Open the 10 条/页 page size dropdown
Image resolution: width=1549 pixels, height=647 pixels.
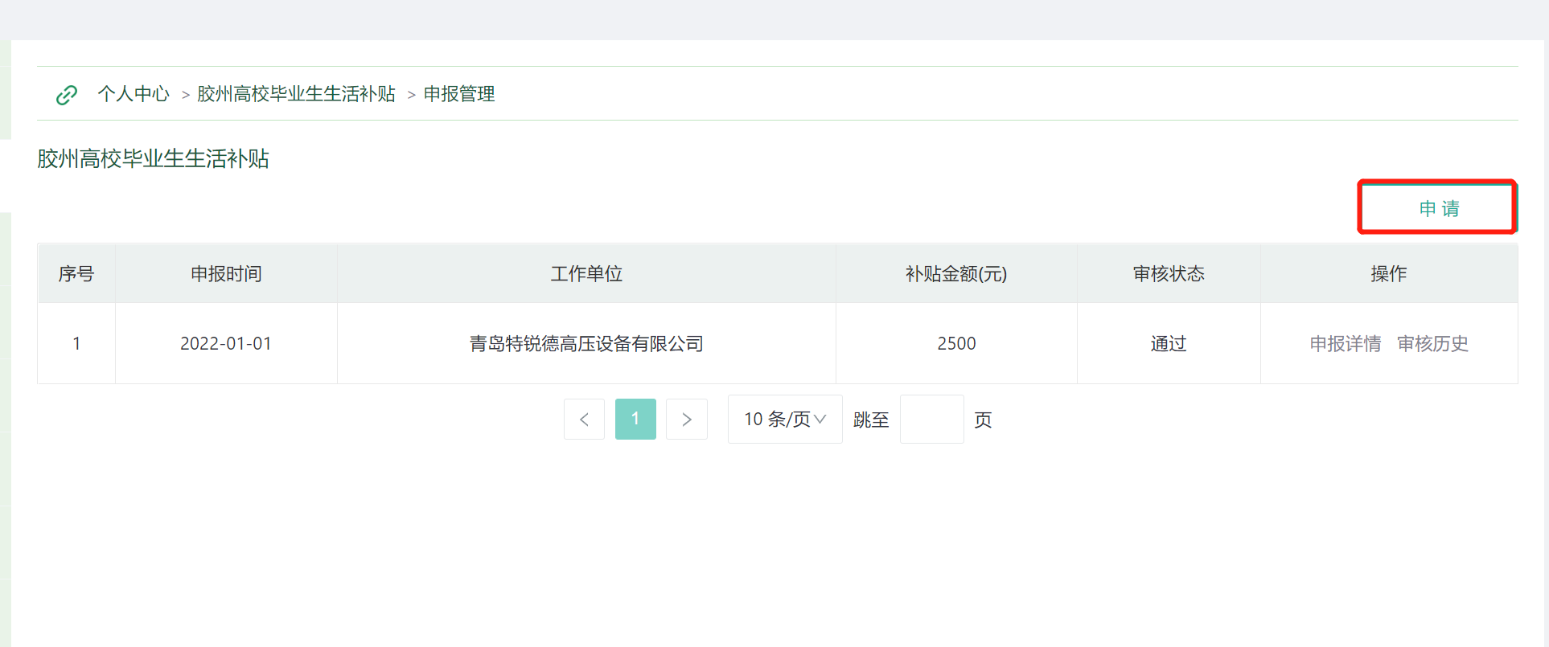[x=785, y=419]
